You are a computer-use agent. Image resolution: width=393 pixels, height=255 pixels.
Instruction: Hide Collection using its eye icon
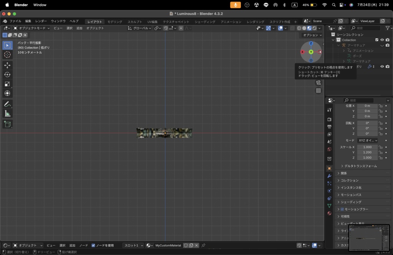(x=382, y=40)
